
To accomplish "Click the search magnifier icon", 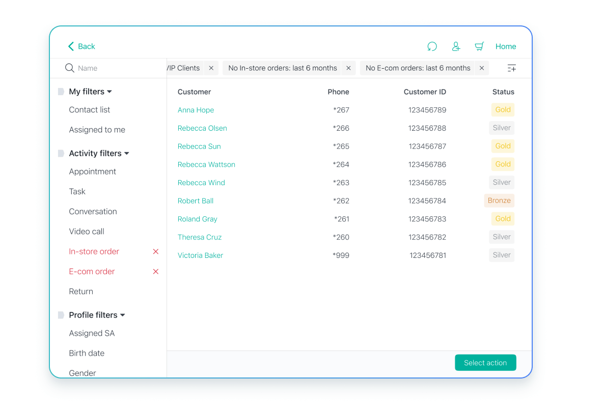I will point(70,68).
